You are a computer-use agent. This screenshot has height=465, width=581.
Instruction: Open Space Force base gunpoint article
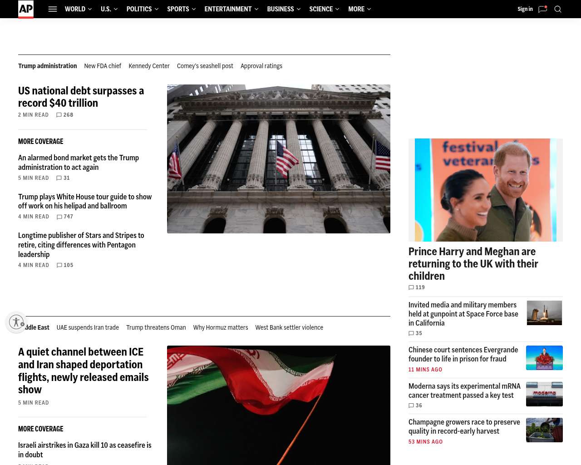(x=463, y=314)
